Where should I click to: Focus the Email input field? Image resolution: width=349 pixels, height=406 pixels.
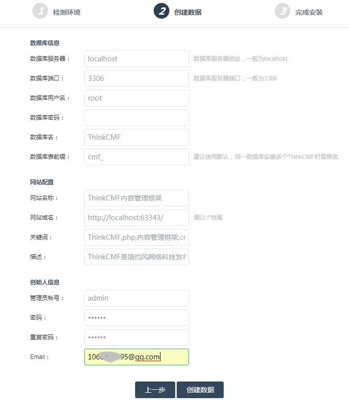(137, 357)
